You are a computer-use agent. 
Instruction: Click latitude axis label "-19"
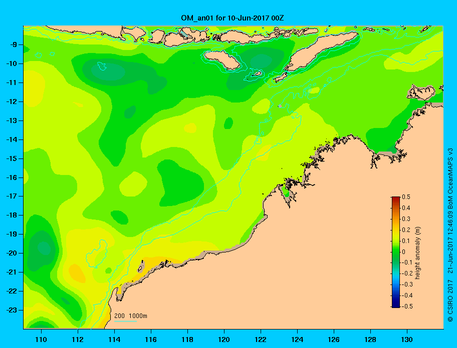click(x=12, y=234)
